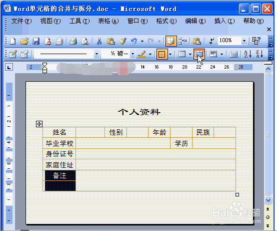This screenshot has width=277, height=231.
Task: Open the 文件(F) menu
Action: click(x=21, y=21)
